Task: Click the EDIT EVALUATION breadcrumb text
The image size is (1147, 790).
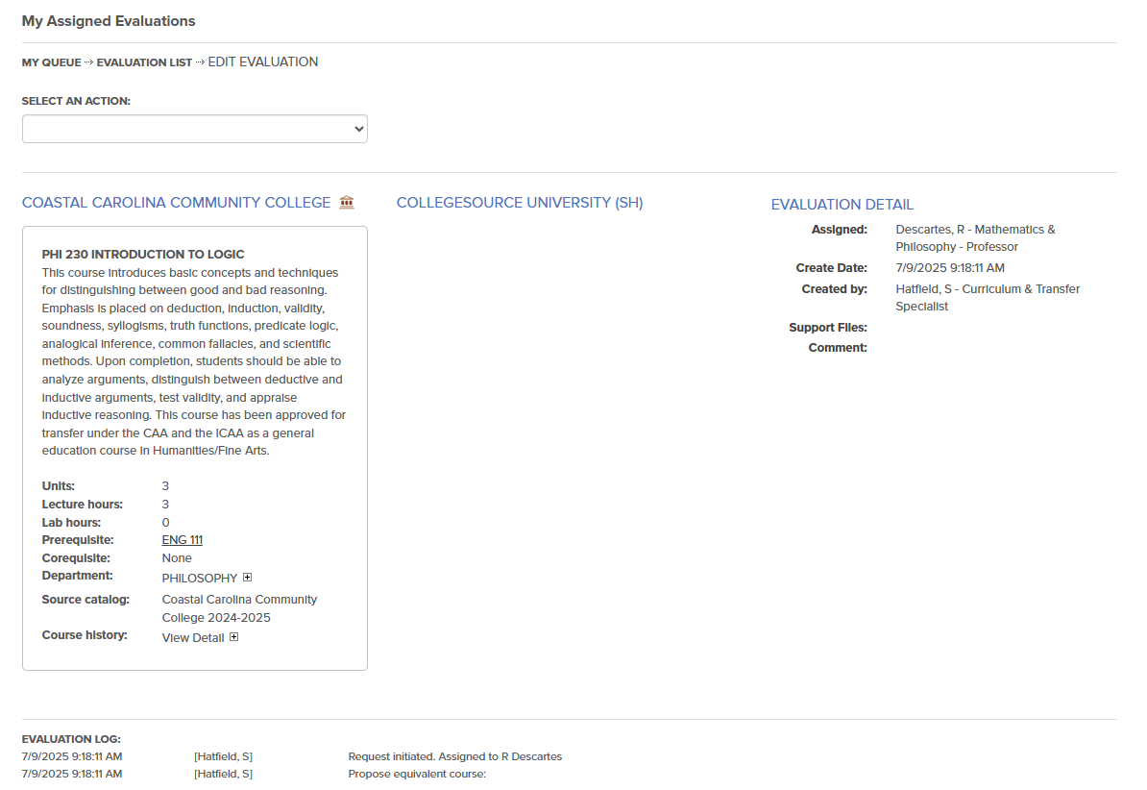Action: (x=262, y=62)
